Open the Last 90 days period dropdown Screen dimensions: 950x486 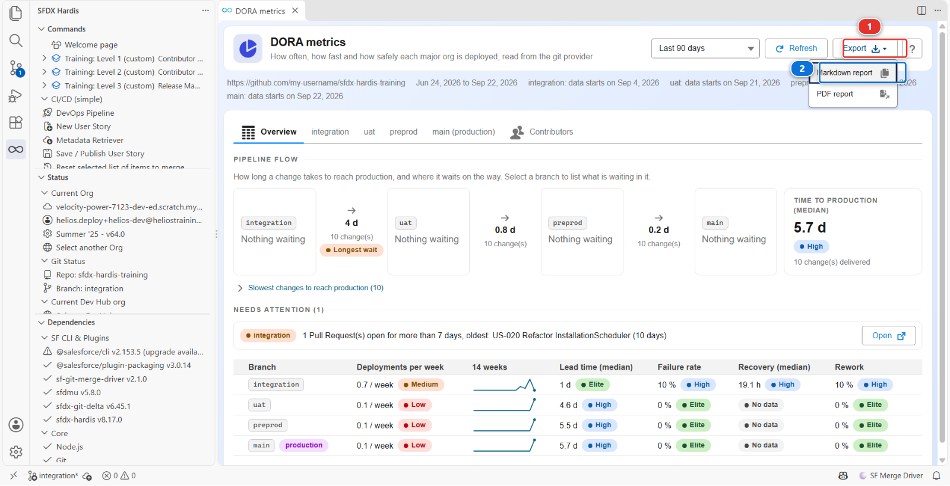coord(705,49)
